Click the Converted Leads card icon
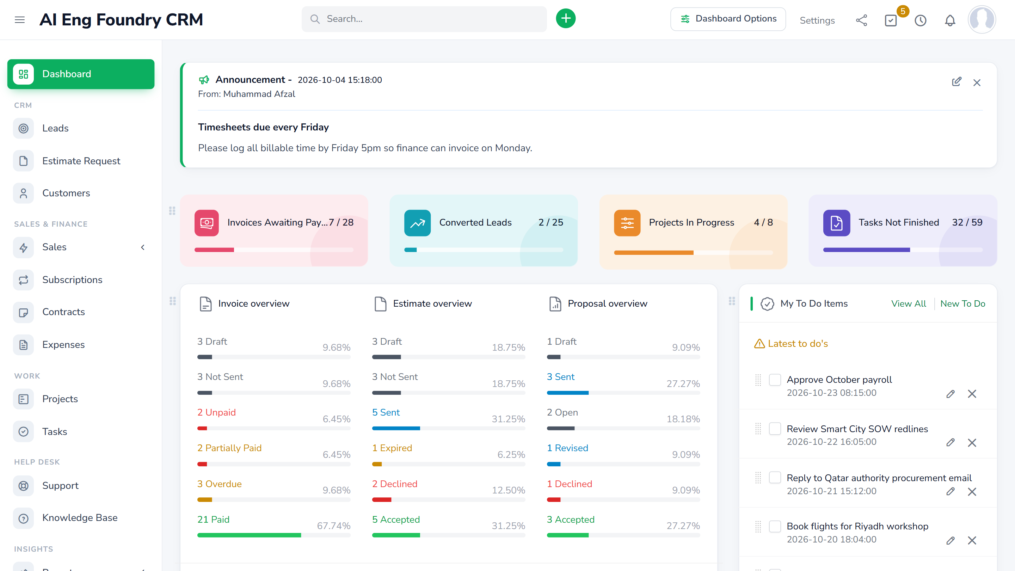The image size is (1015, 571). [417, 223]
